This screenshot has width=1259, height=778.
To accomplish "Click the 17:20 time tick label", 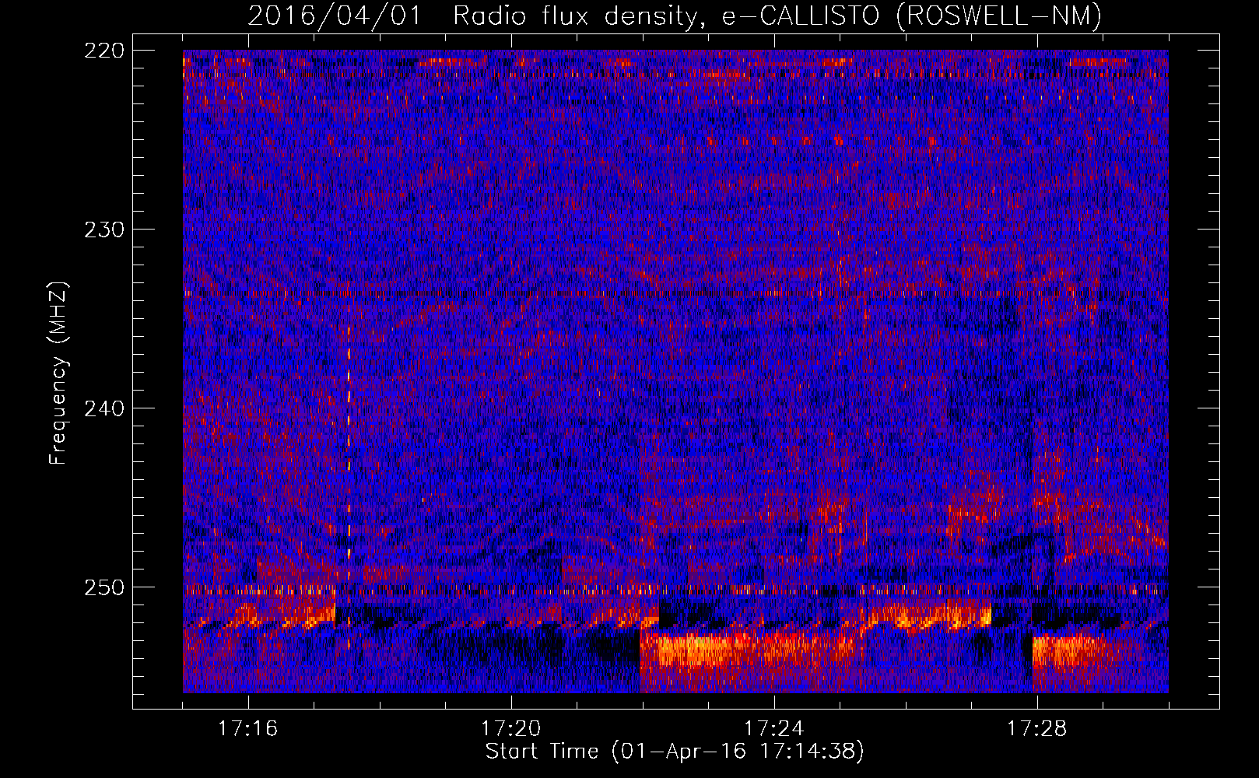I will (510, 728).
